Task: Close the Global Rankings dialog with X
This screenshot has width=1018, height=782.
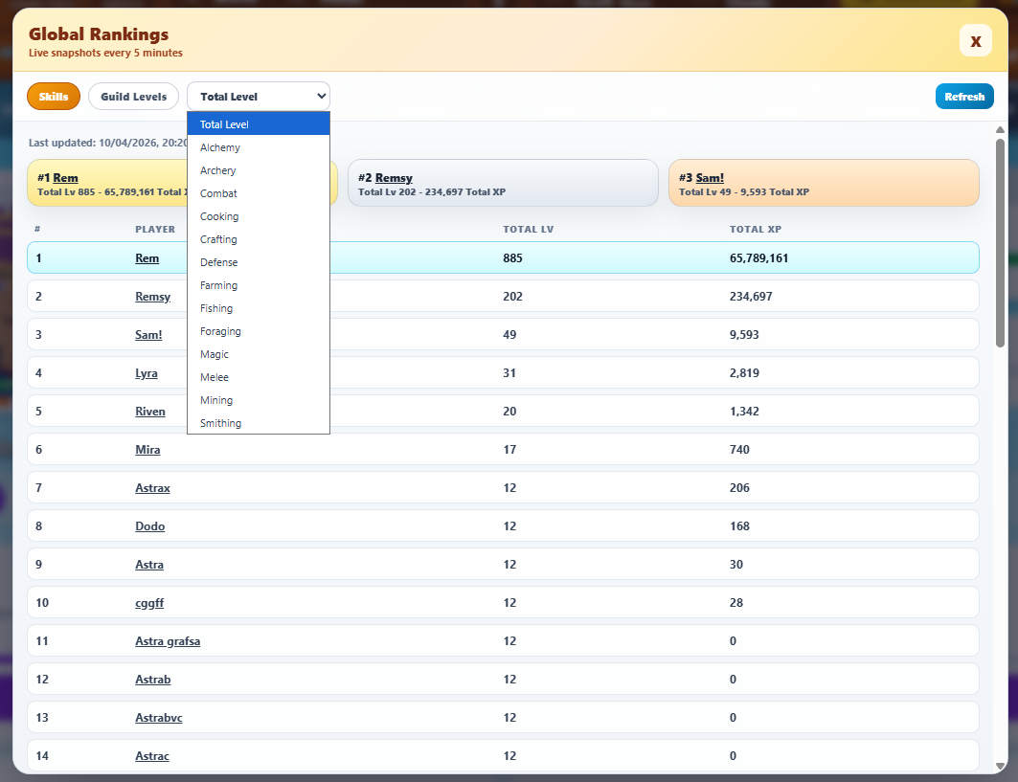Action: tap(975, 41)
